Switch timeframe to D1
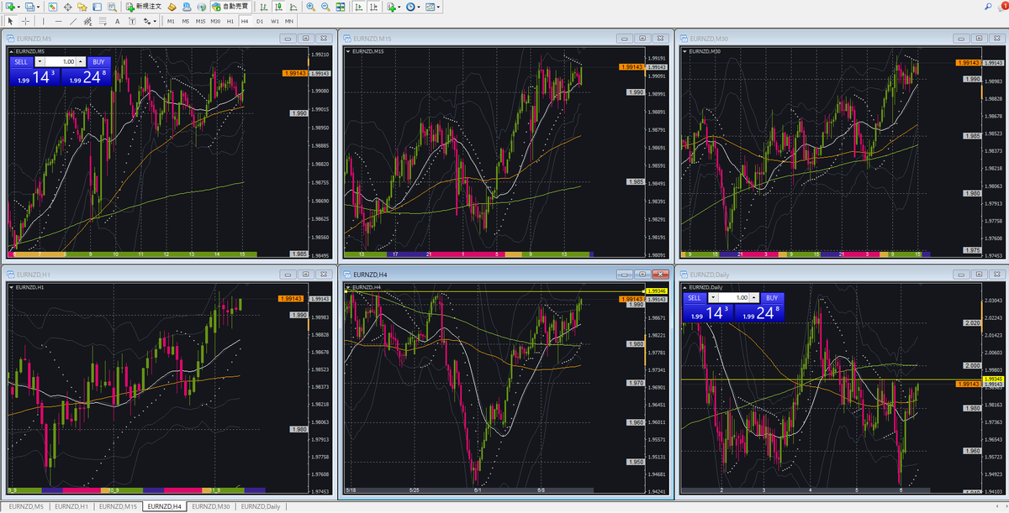 (x=259, y=20)
